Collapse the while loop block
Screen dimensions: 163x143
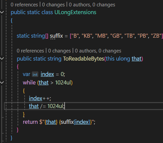tap(2, 82)
